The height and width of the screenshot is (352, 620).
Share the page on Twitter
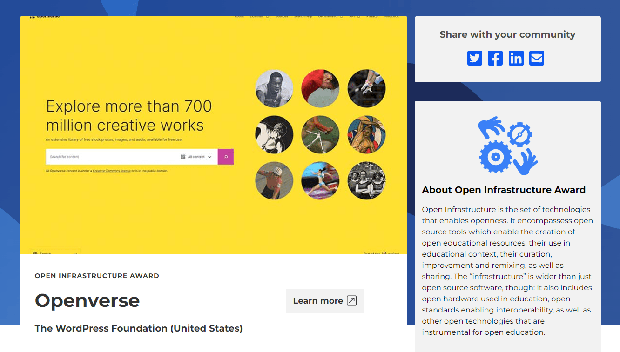click(x=475, y=58)
